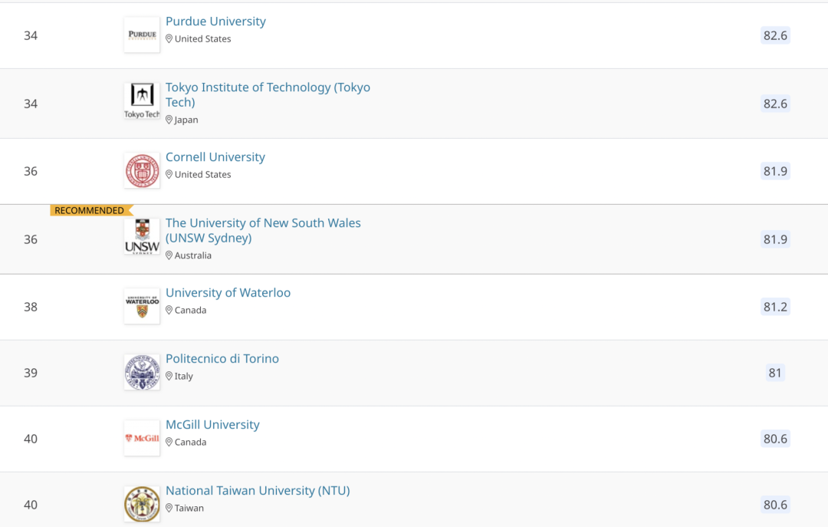Open the University of Waterloo link
The width and height of the screenshot is (828, 527).
coord(228,293)
